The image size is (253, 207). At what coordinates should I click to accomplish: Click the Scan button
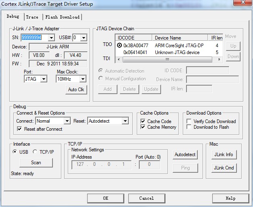click(36, 163)
